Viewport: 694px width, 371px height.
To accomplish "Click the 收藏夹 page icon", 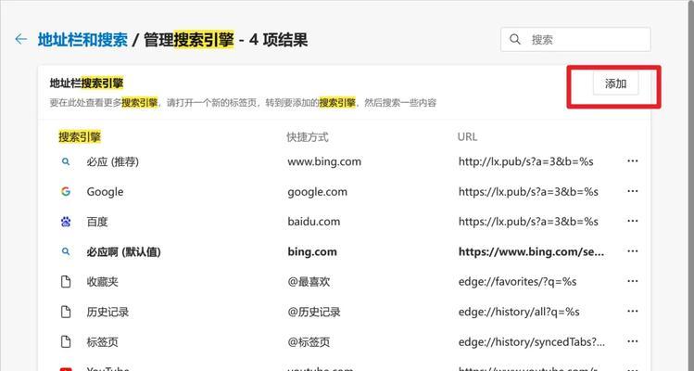I will (x=66, y=282).
